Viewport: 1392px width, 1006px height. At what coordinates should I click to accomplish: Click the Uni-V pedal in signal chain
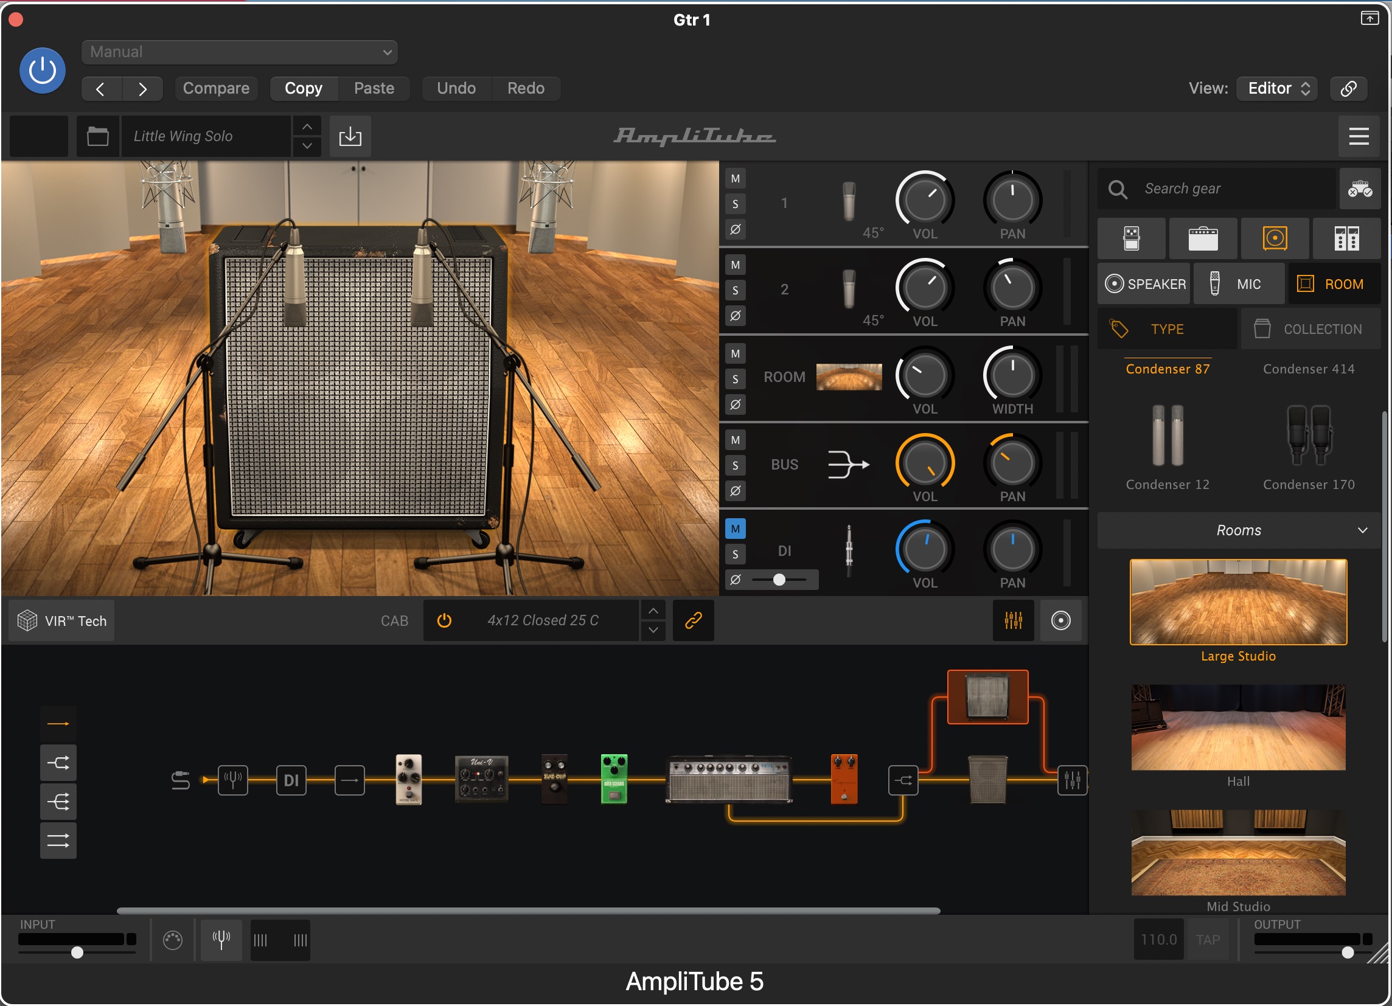(481, 779)
